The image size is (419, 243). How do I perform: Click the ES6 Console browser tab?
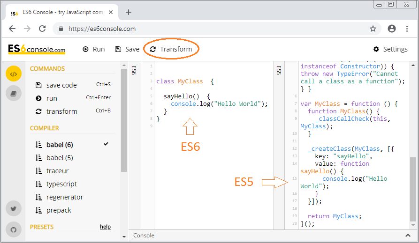click(x=62, y=12)
